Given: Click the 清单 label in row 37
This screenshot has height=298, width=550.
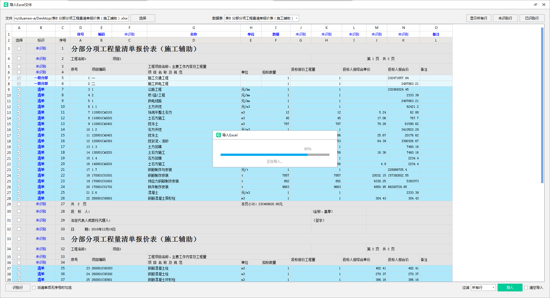Looking at the screenshot, I should 41,268.
